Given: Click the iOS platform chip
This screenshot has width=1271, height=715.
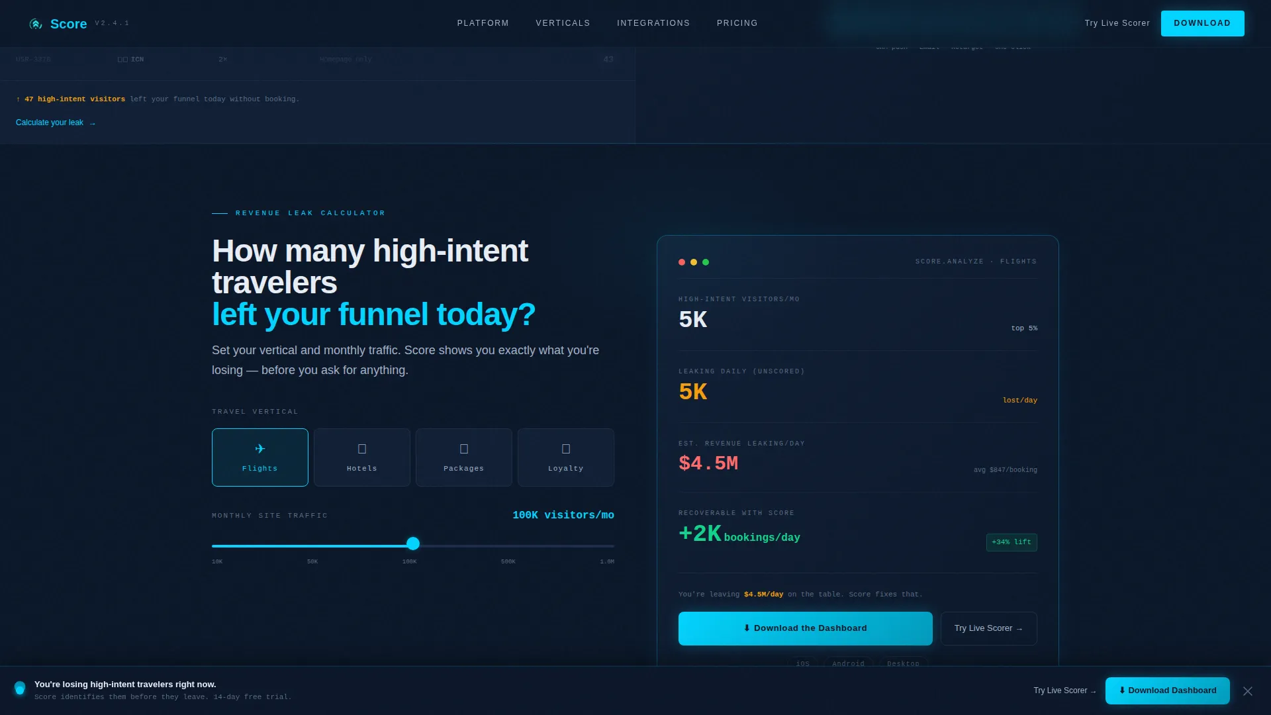Looking at the screenshot, I should (x=802, y=663).
